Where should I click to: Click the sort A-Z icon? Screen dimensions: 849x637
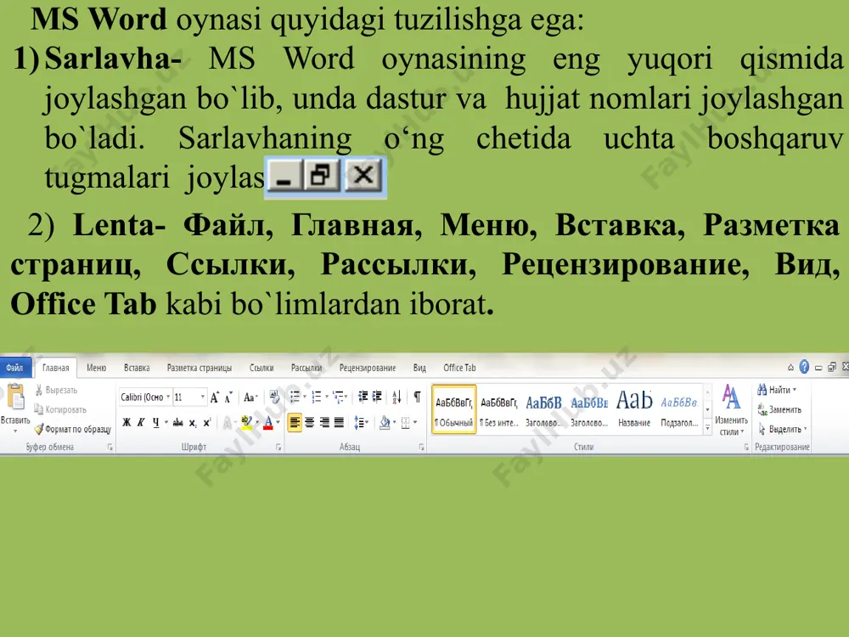(396, 397)
